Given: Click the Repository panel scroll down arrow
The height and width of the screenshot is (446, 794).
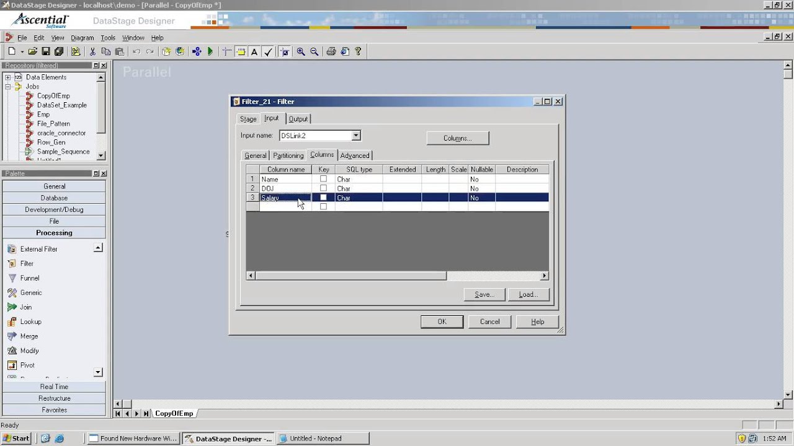Looking at the screenshot, I should point(101,155).
